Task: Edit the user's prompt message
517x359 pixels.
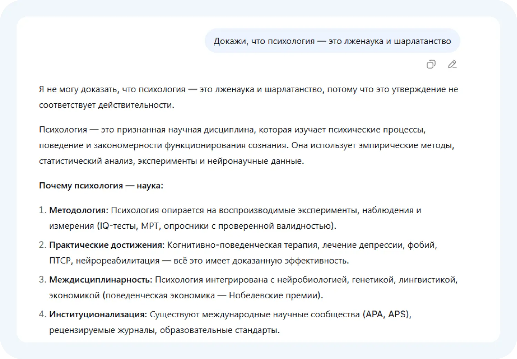Action: point(452,64)
